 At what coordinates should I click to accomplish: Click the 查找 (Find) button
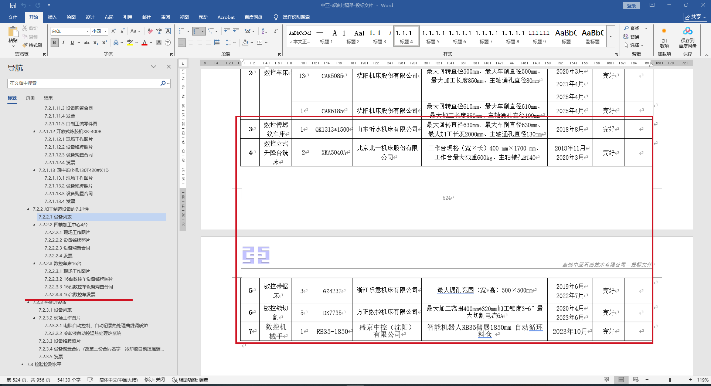click(x=632, y=28)
